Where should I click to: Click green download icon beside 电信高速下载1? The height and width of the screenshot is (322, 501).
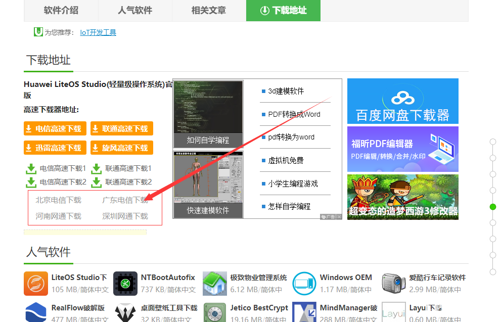click(31, 169)
